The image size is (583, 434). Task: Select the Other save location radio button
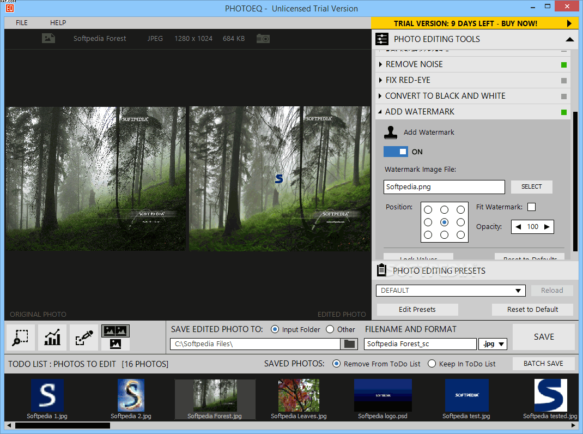point(330,329)
